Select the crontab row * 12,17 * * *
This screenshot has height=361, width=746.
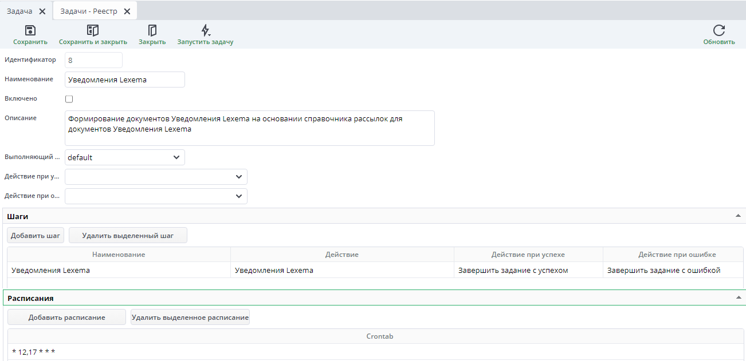pos(375,352)
